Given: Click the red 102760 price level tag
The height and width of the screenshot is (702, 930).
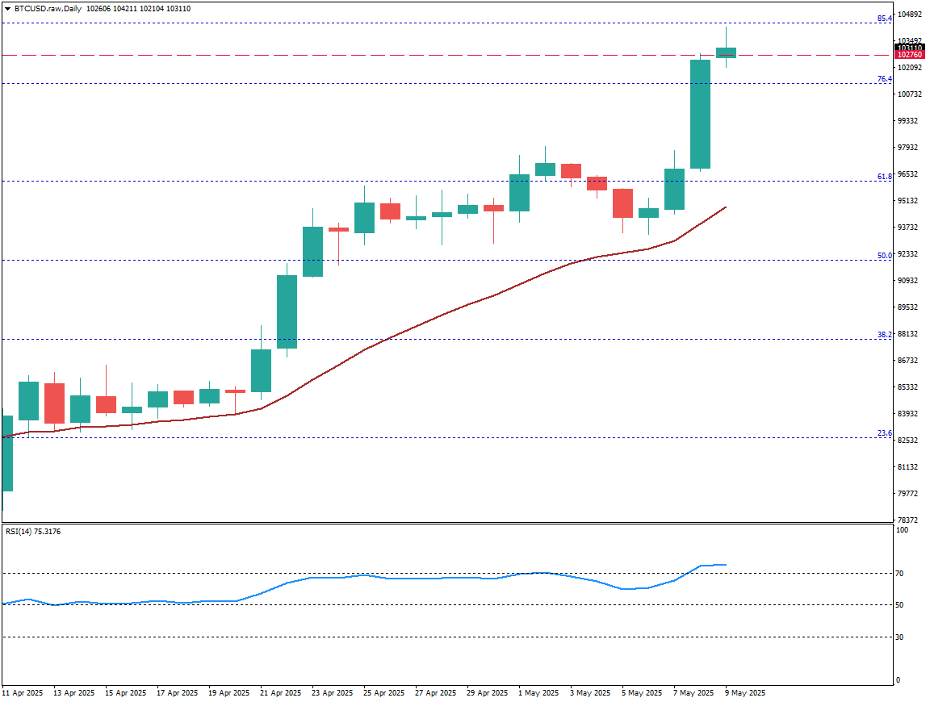Looking at the screenshot, I should pyautogui.click(x=910, y=56).
